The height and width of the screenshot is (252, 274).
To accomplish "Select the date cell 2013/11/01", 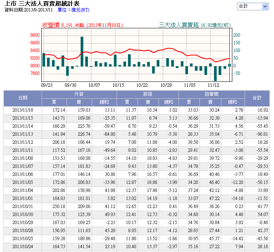I will click(23, 199).
